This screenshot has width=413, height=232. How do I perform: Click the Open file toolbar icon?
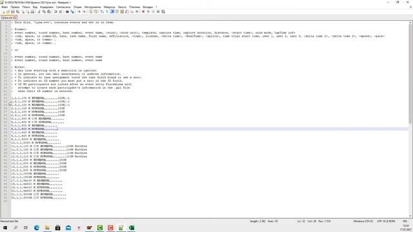[8, 12]
